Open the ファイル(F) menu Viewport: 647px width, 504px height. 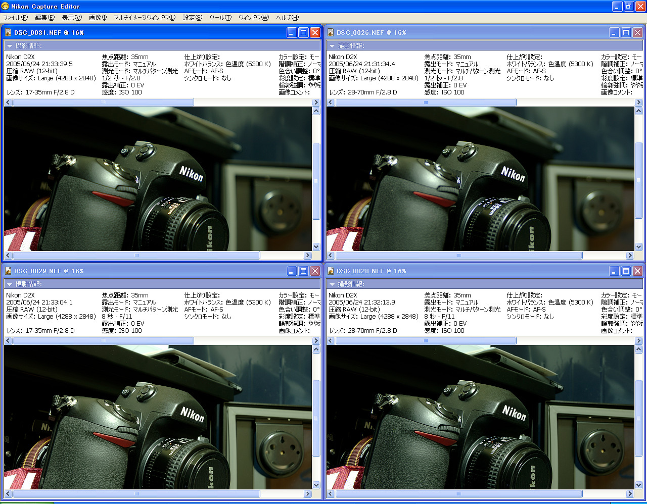16,18
